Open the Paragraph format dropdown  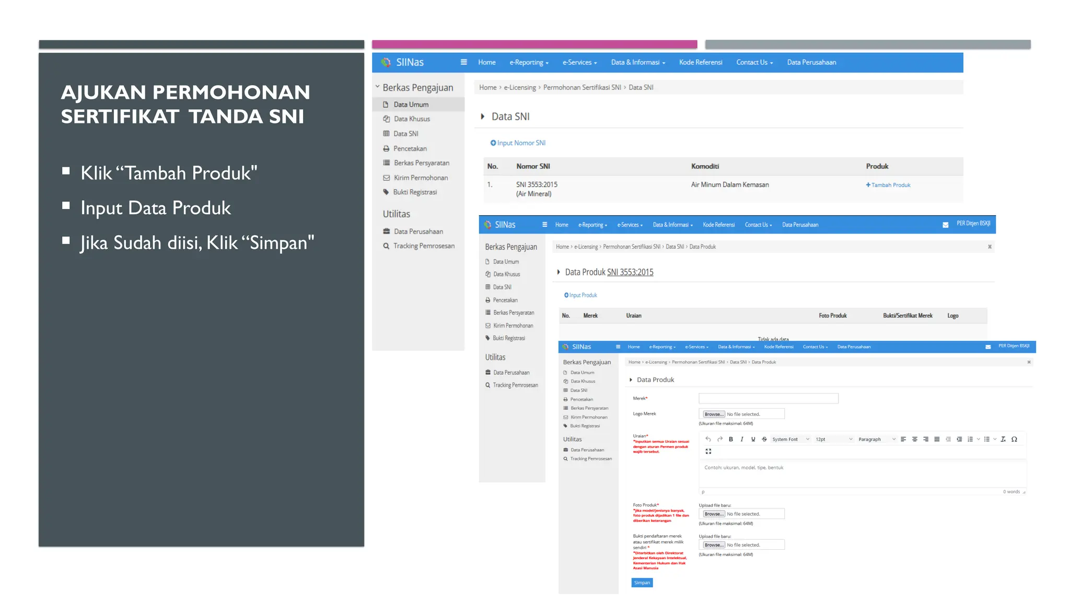pos(876,439)
